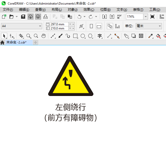
Task: Click the cloud upload icon
Action: (38, 17)
